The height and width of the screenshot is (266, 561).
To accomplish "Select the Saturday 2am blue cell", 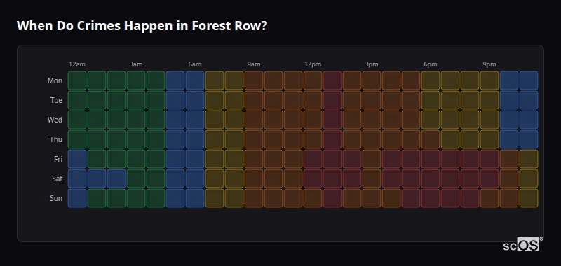I will (x=116, y=178).
